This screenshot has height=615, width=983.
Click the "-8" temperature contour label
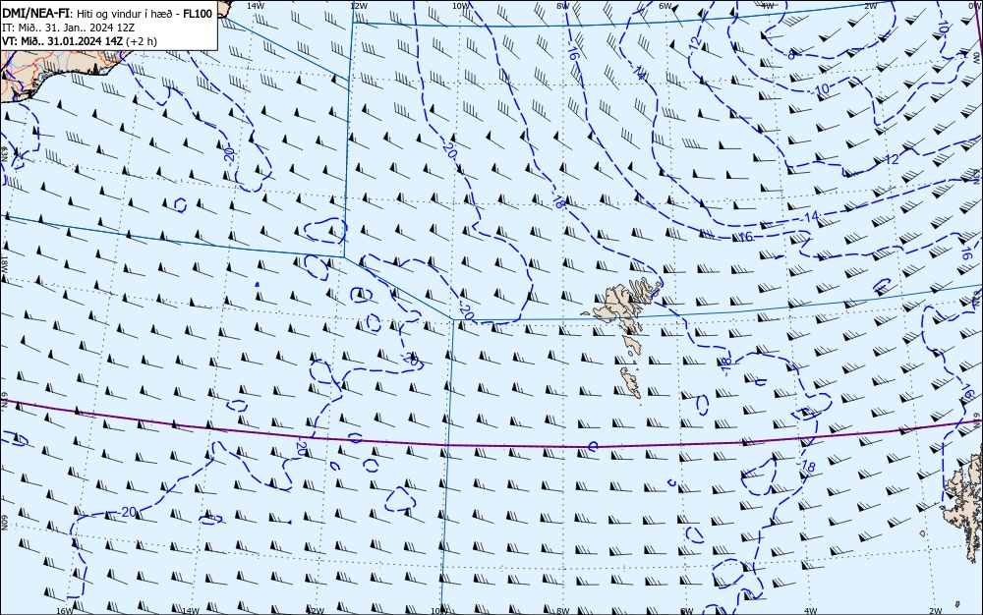(790, 54)
